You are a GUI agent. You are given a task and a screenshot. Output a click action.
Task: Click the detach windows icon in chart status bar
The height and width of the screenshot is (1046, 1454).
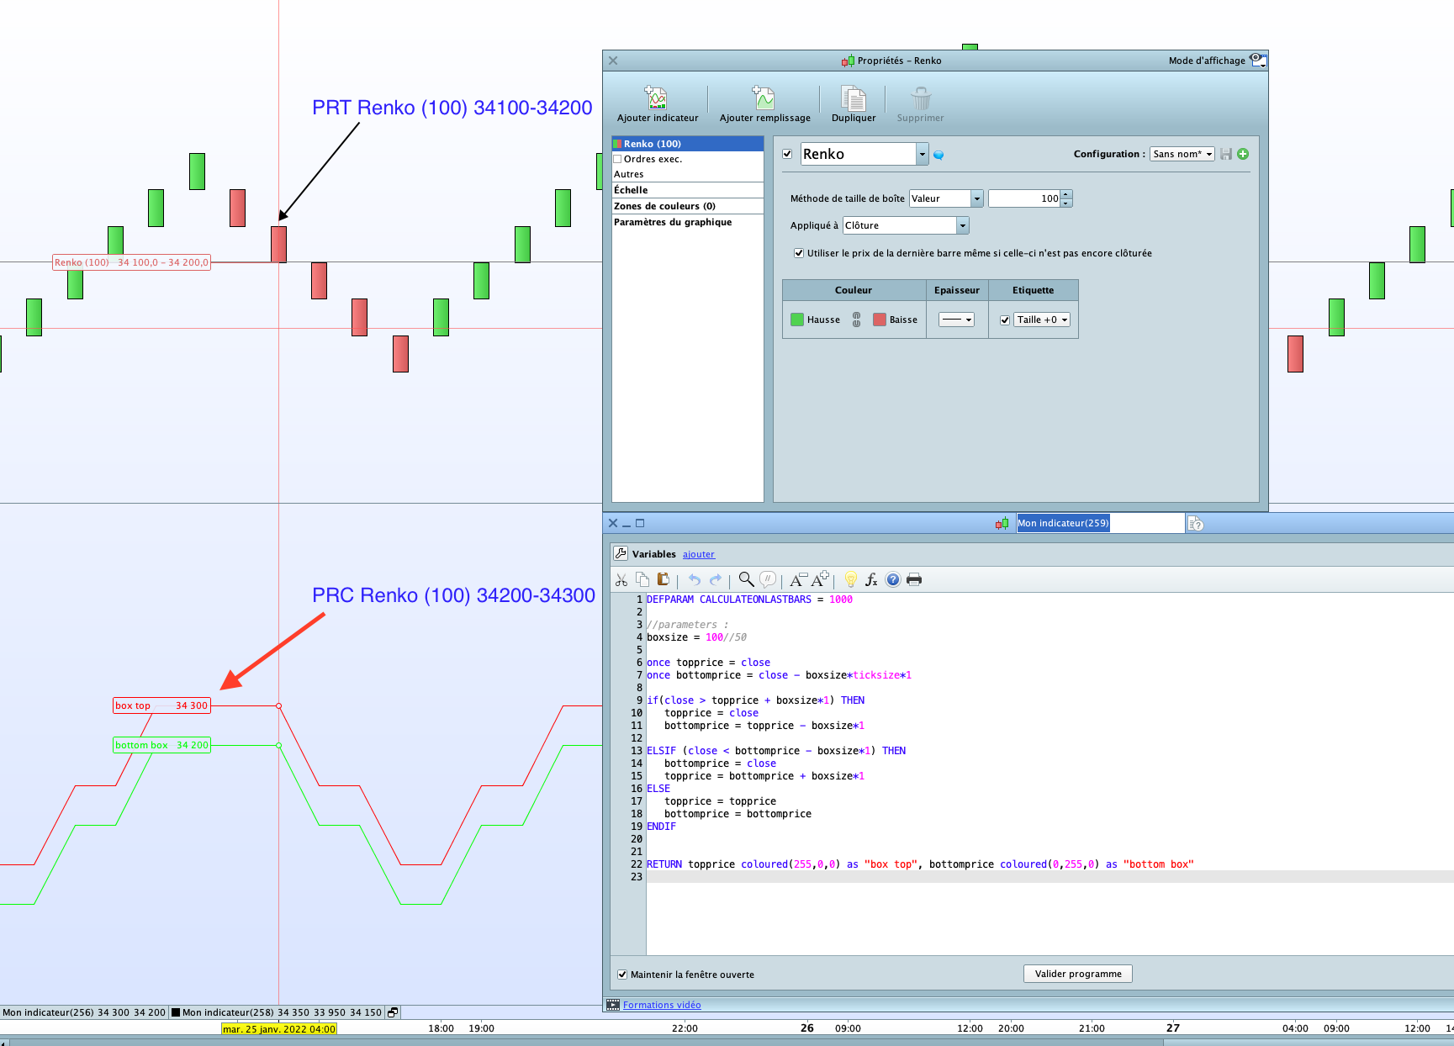(x=393, y=1012)
